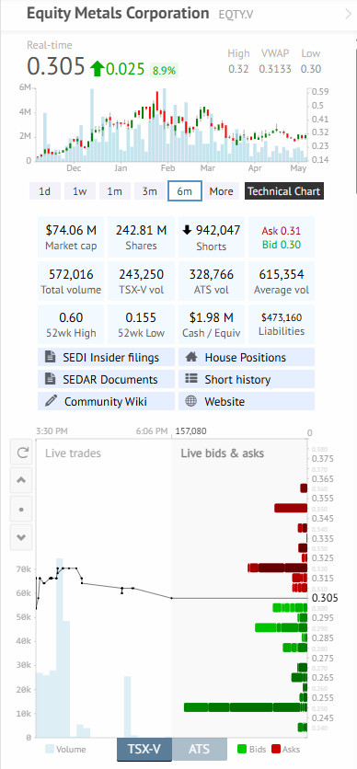Click the 242.81 M Shares tile
357x769 pixels.
click(141, 237)
